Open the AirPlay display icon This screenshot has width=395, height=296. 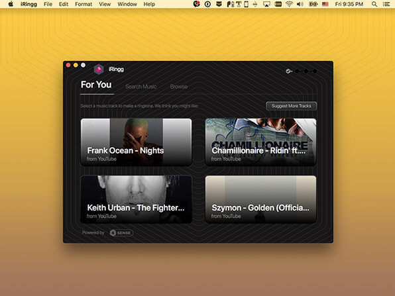[266, 4]
